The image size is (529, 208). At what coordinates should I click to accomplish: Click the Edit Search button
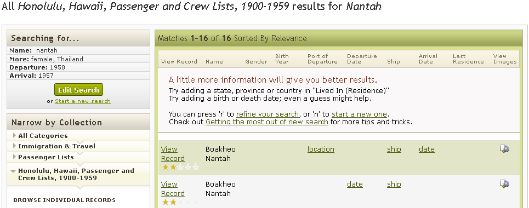pos(78,90)
